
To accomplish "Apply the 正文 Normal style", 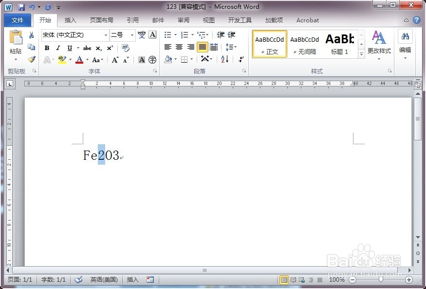I will point(270,44).
